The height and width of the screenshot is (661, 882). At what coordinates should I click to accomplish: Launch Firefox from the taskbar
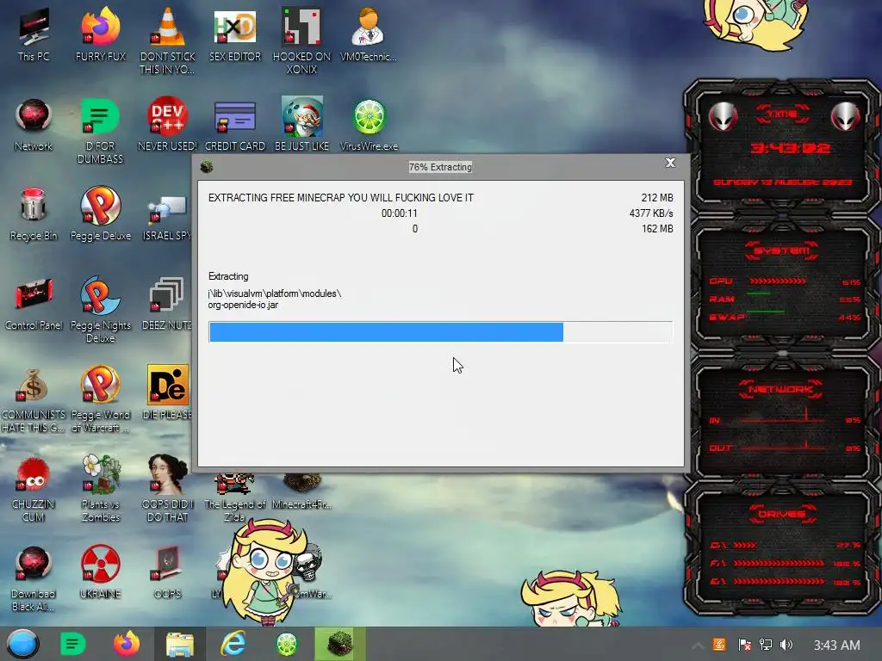(127, 644)
